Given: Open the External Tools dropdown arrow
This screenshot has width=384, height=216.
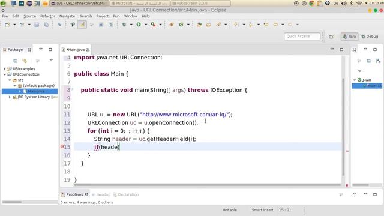Looking at the screenshot, I should click(x=160, y=25).
